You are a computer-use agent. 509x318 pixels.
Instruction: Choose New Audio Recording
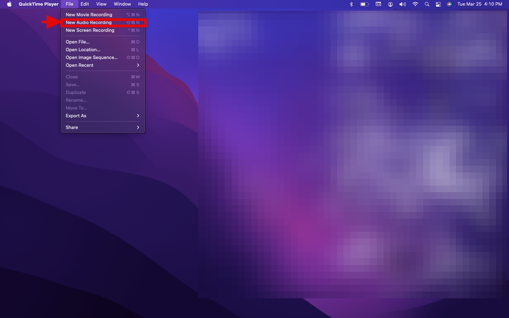pyautogui.click(x=103, y=22)
